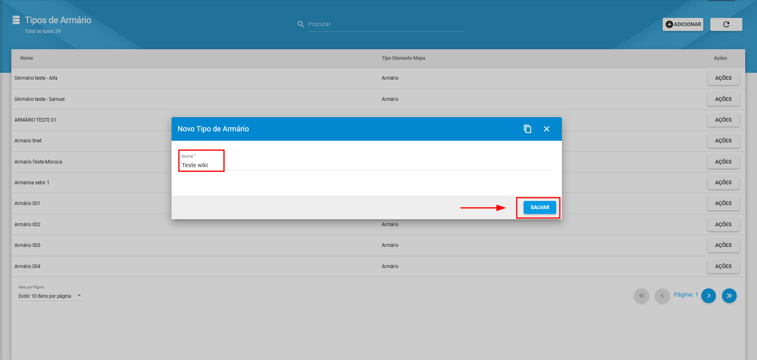Go to the last page
This screenshot has height=360, width=757.
[x=729, y=296]
